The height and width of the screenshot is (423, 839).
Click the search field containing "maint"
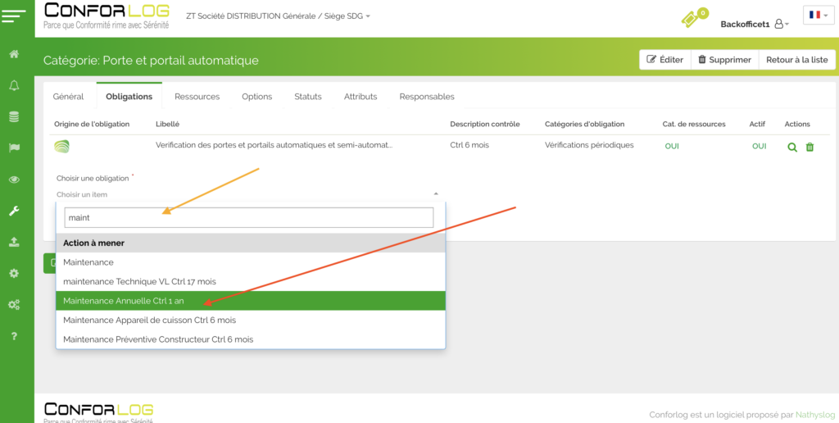(x=249, y=217)
